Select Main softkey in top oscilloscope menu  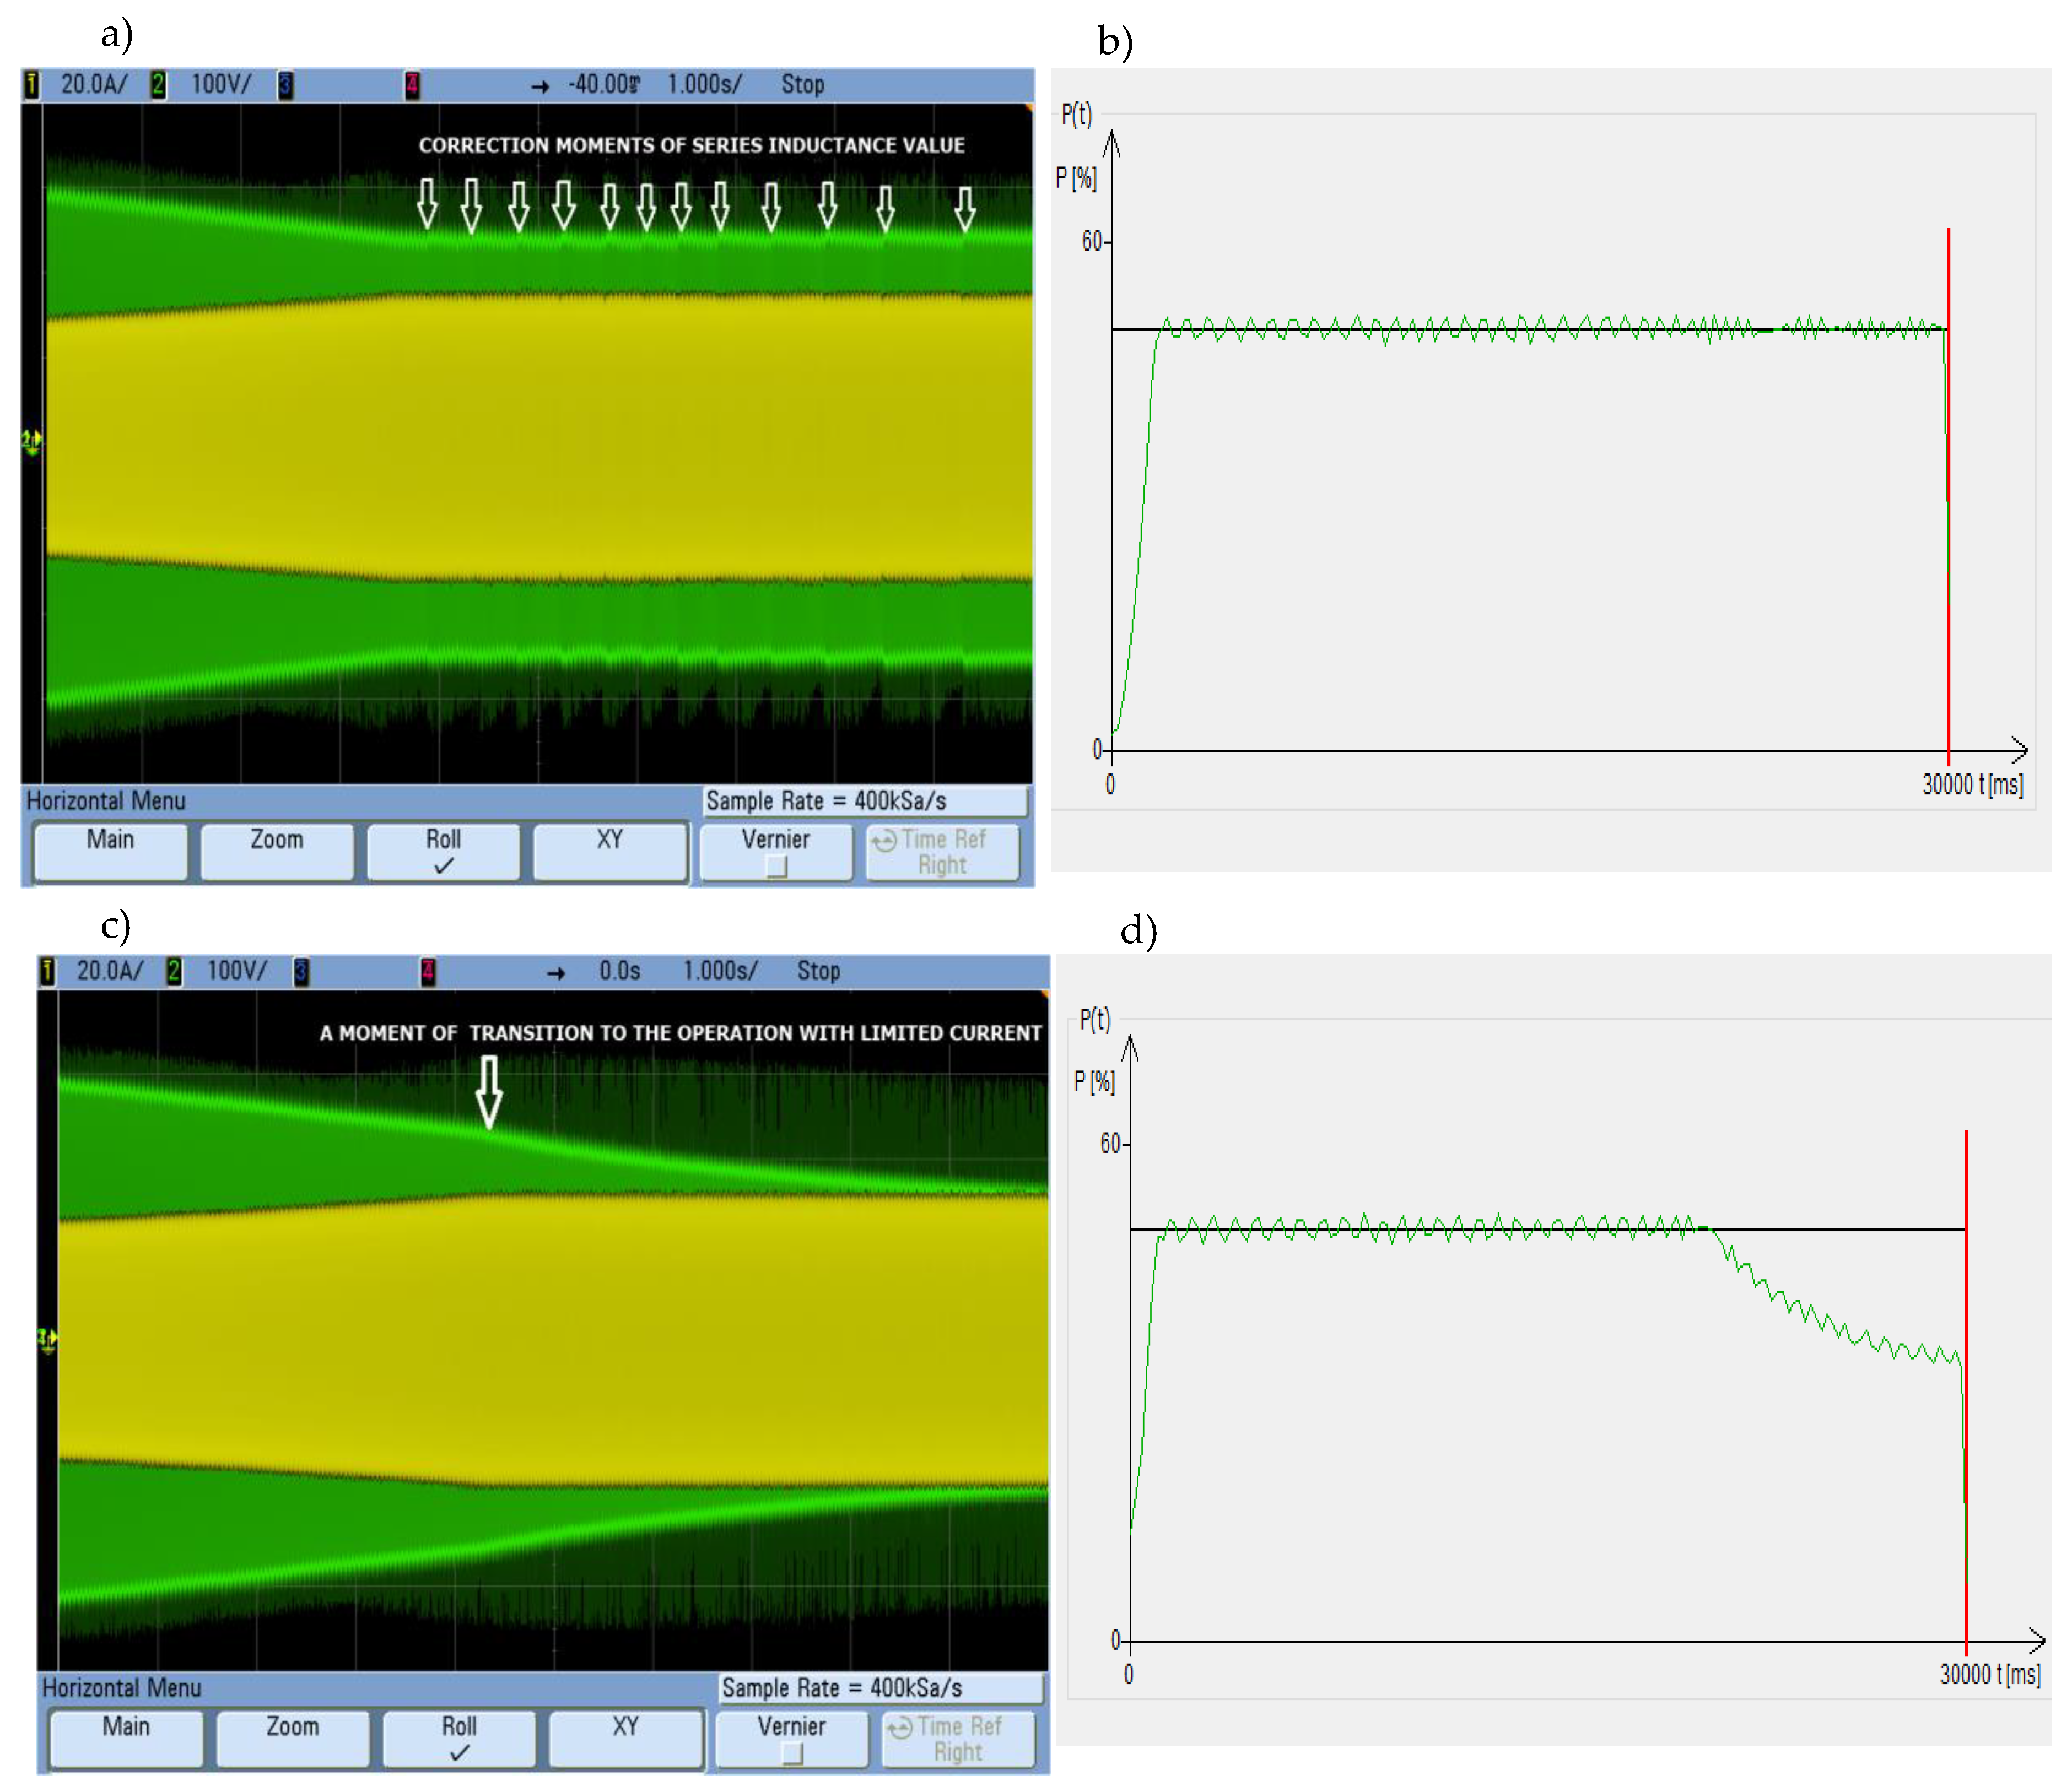point(110,851)
